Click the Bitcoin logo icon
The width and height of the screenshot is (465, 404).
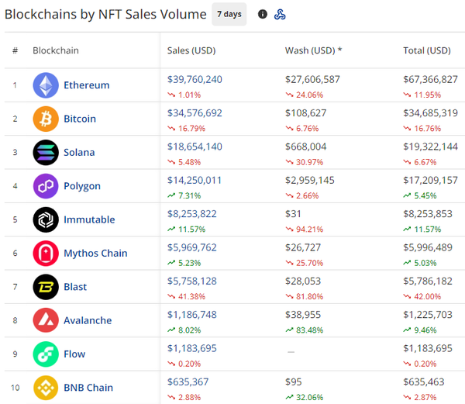point(46,119)
